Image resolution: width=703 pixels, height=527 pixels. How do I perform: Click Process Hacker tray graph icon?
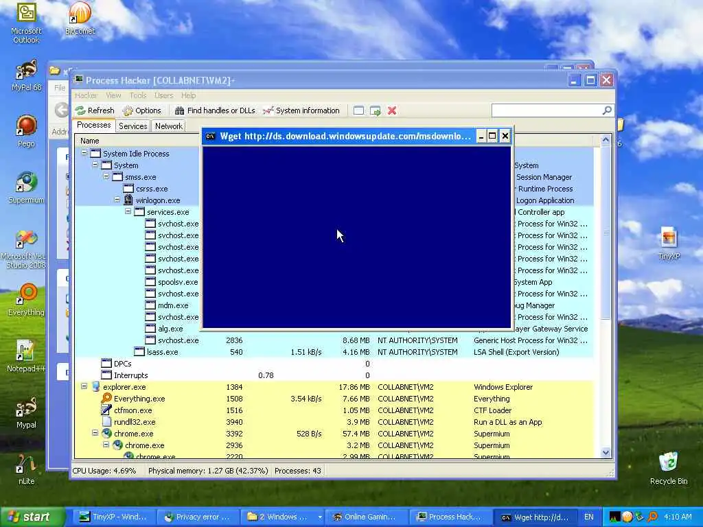click(614, 517)
